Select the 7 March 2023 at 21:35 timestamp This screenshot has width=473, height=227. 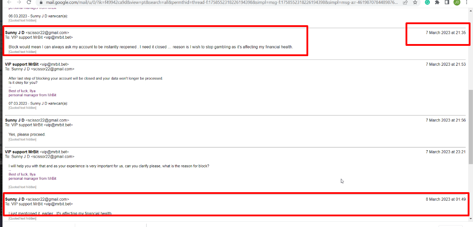446,33
